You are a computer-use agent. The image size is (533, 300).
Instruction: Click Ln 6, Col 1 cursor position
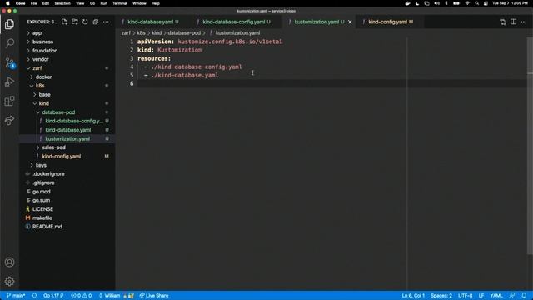pos(413,296)
